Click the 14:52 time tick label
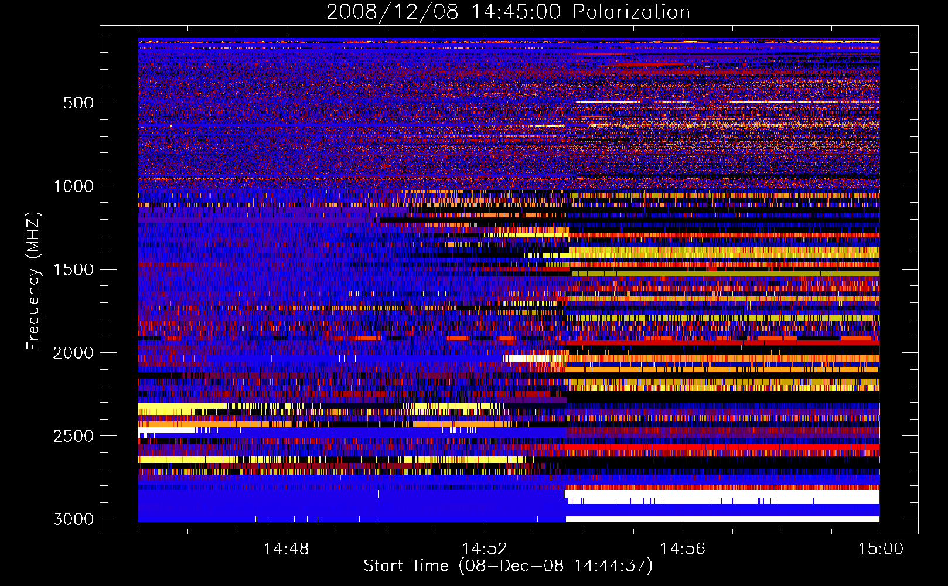Viewport: 948px width, 586px height. click(x=484, y=549)
